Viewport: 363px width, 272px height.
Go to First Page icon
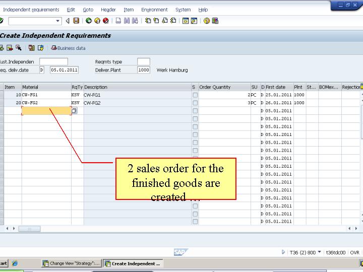click(148, 21)
